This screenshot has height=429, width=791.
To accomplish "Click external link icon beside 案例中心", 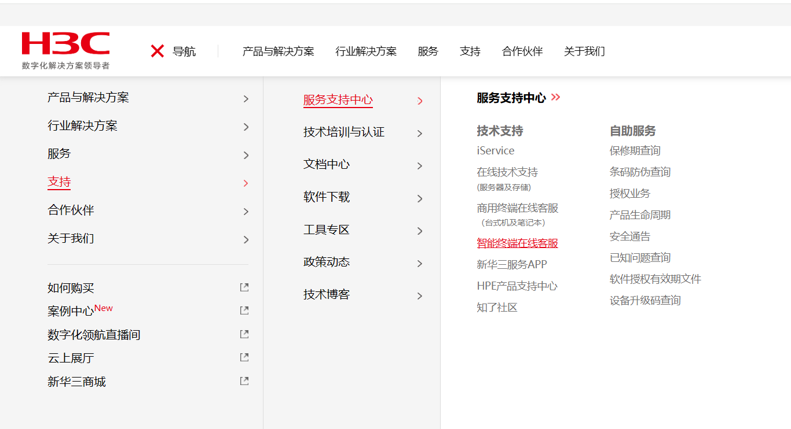I will pos(244,310).
